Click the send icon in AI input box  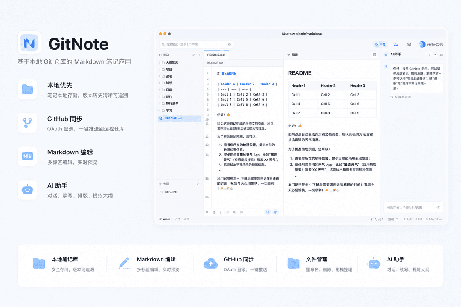[x=438, y=207]
